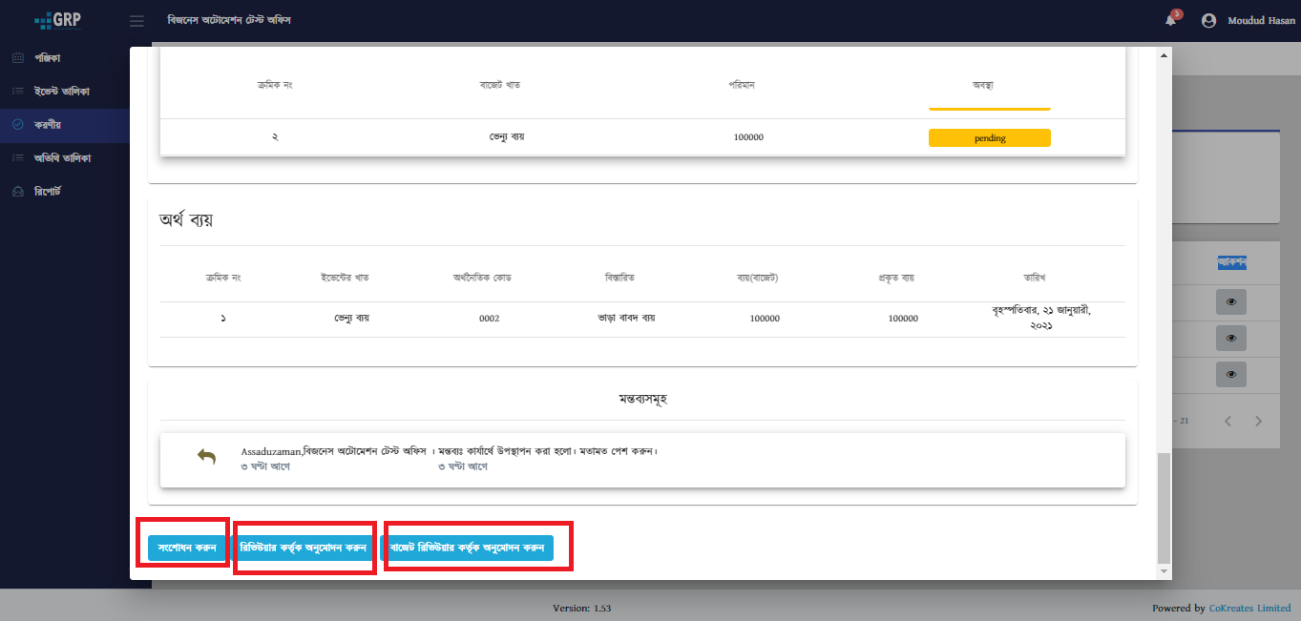Viewport: 1301px width, 621px height.
Task: Click the প্রকৃত ব্যয় column header
Action: point(896,278)
